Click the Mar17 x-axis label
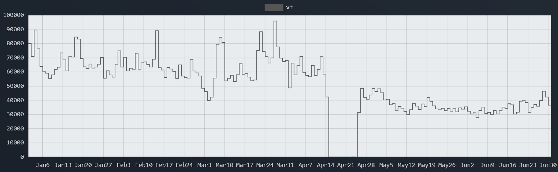Screen dimensions: 558x172 [x=245, y=165]
